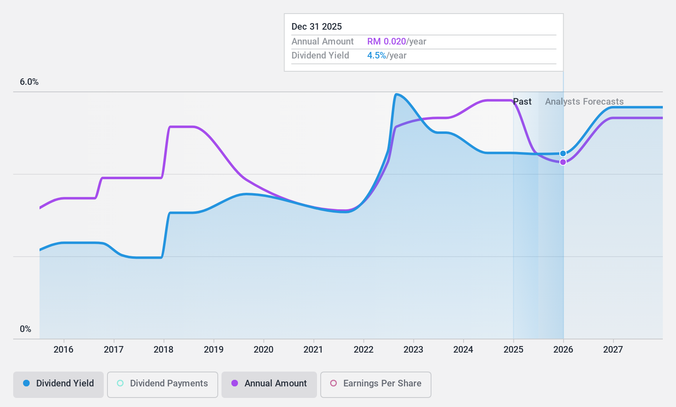Click the 2024 x-axis label

pyautogui.click(x=463, y=350)
